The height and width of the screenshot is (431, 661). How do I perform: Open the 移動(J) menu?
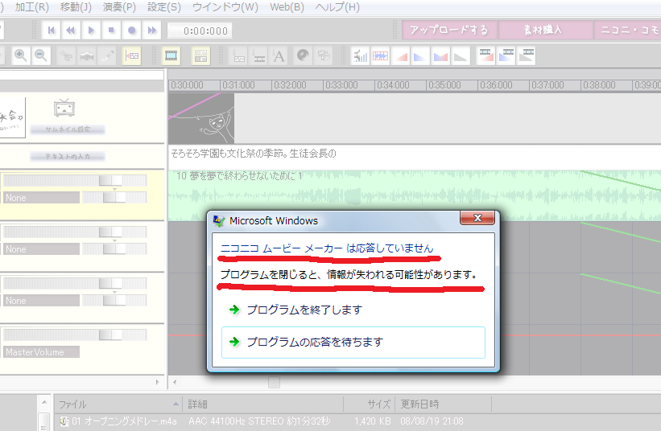76,7
